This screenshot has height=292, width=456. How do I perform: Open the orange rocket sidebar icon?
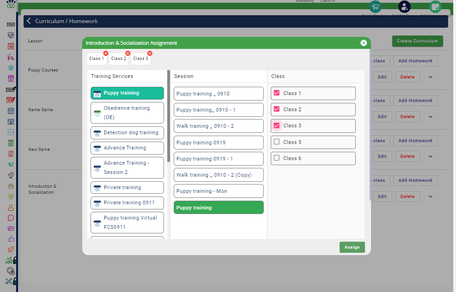pyautogui.click(x=11, y=250)
